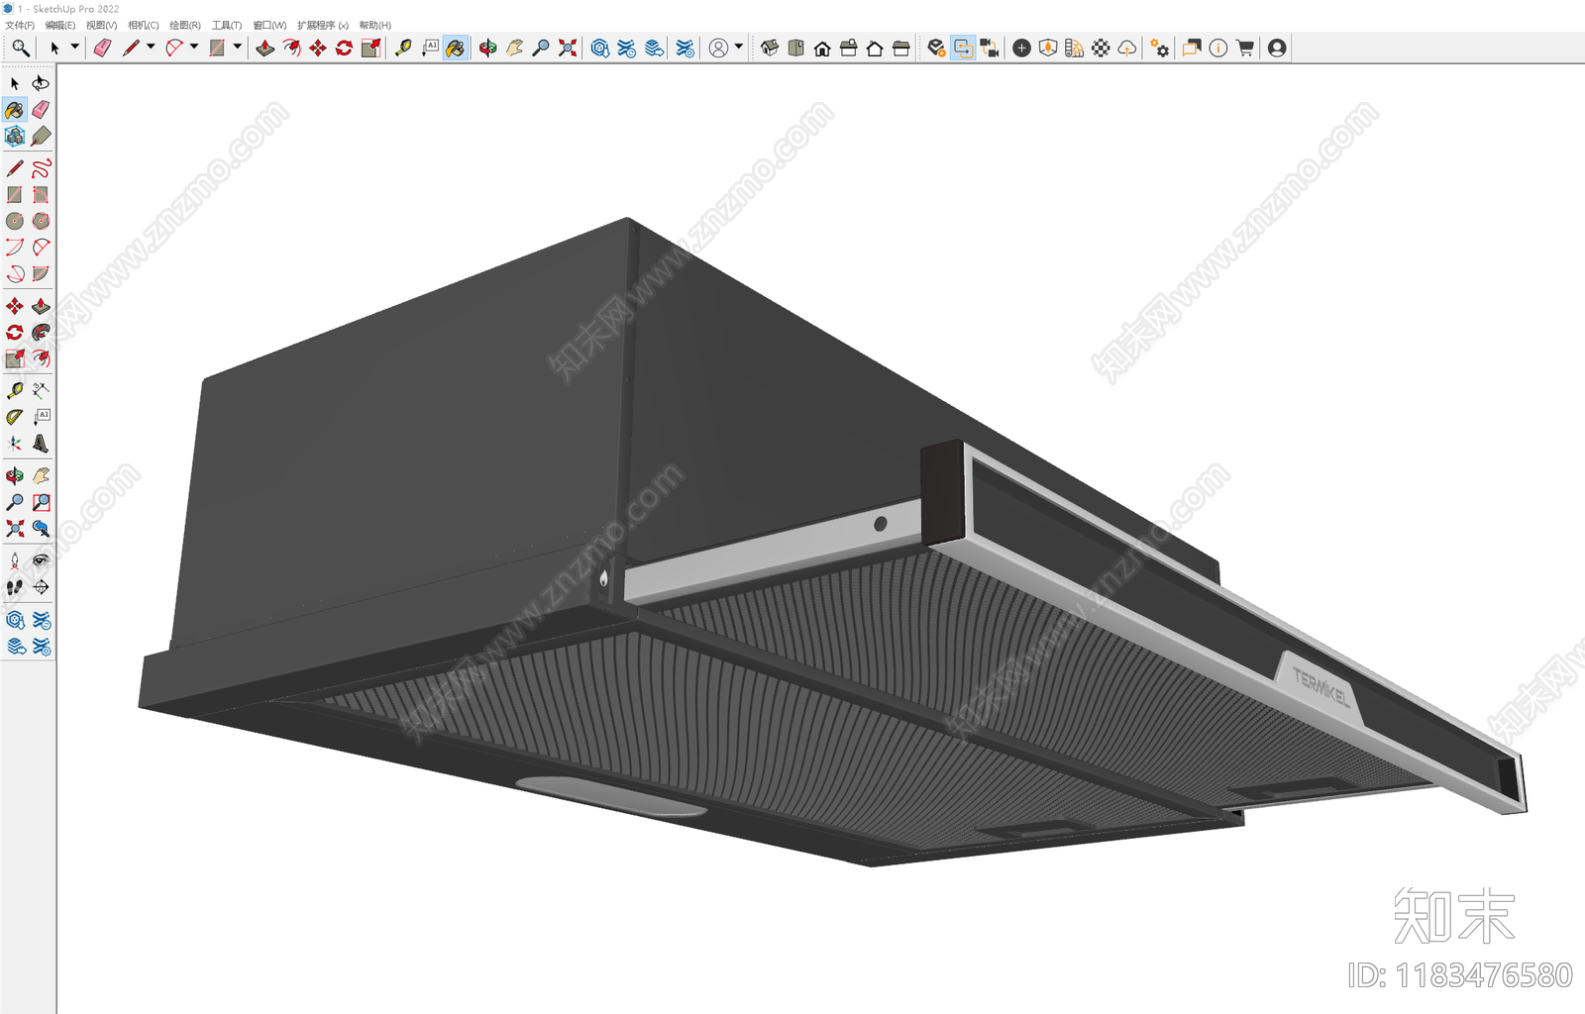This screenshot has height=1014, width=1585.
Task: Select the Follow Me tool in left palette
Action: pyautogui.click(x=41, y=333)
